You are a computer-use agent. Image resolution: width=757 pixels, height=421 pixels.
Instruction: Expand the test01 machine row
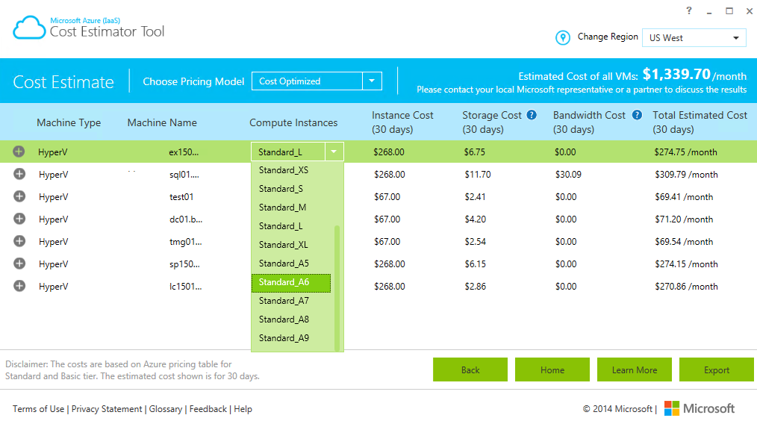[x=19, y=197]
